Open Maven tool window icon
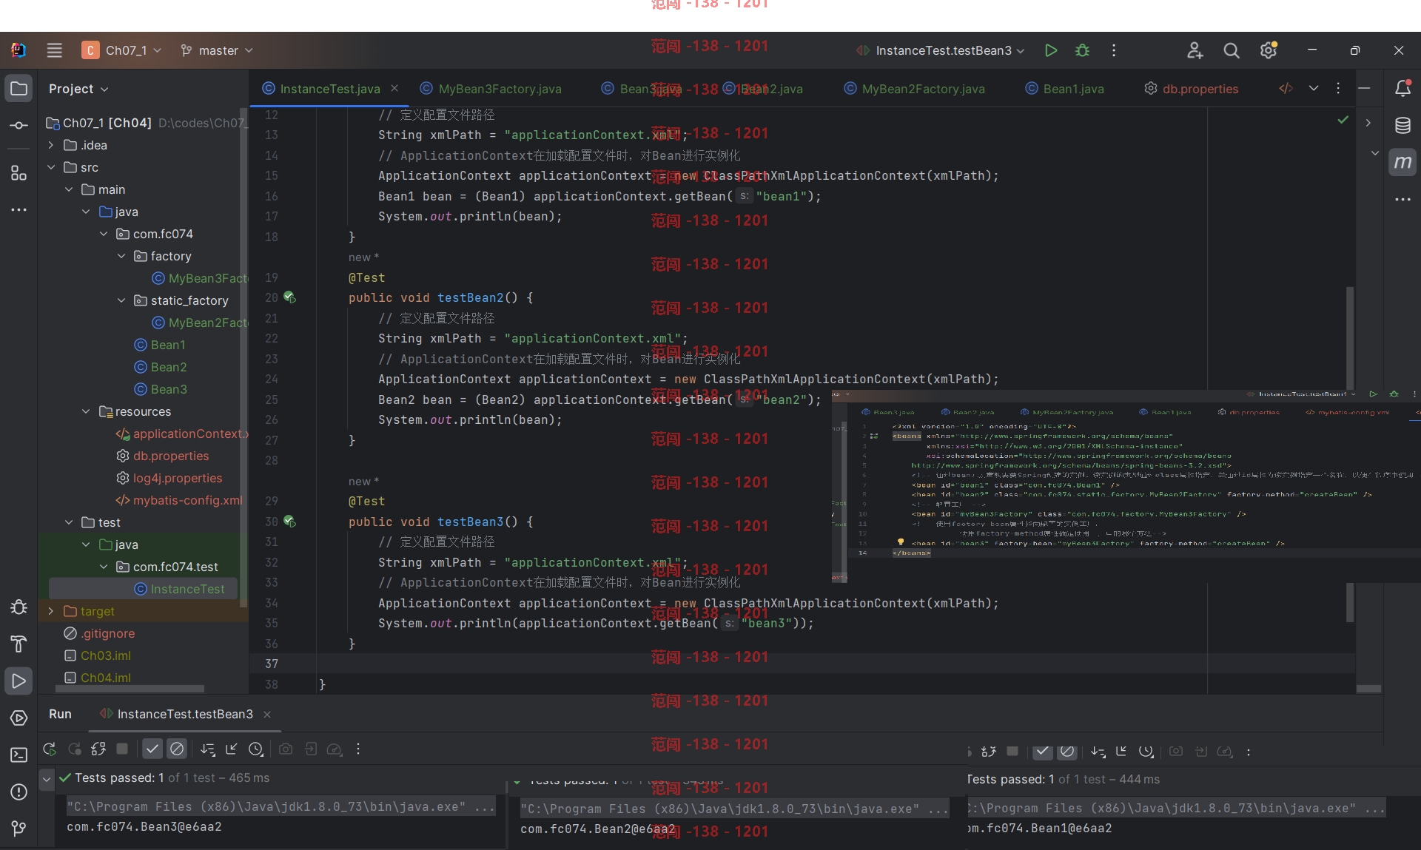Screen dimensions: 1421x850 pos(1402,162)
